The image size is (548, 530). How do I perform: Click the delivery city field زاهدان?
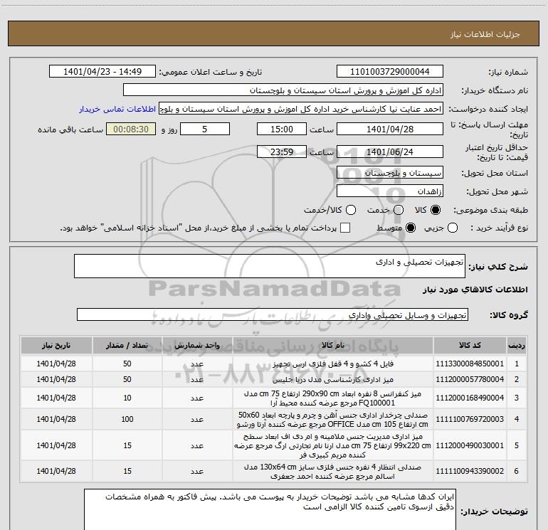[390, 191]
